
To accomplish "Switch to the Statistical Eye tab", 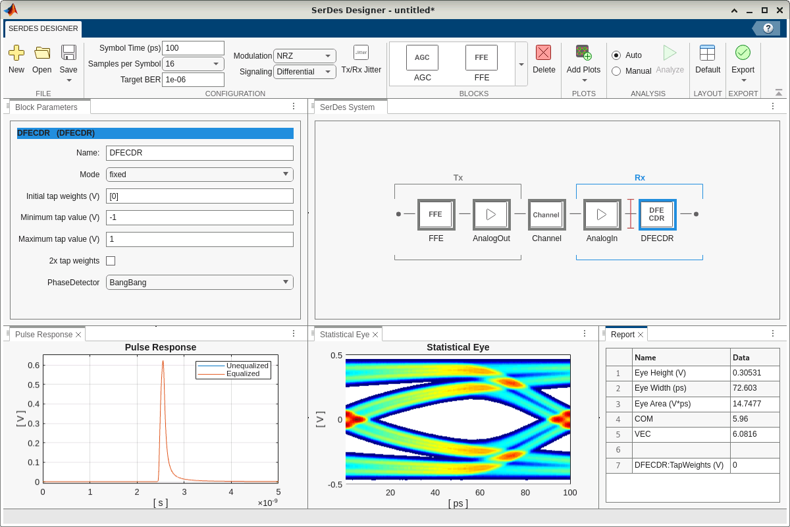I will (x=344, y=335).
